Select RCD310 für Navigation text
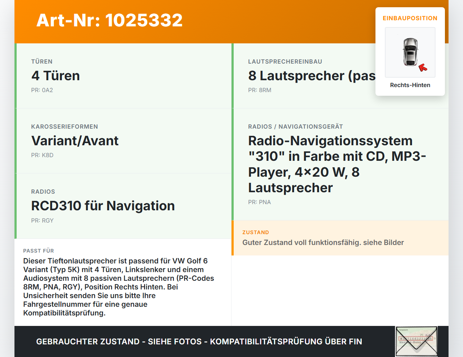The width and height of the screenshot is (463, 357). 103,206
